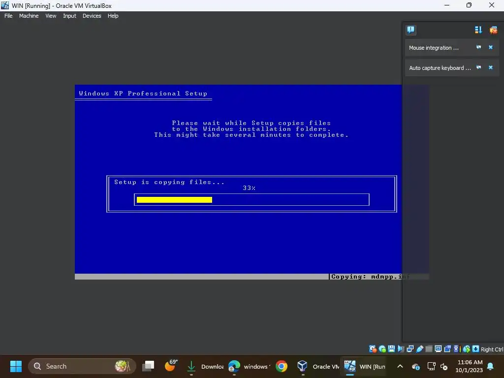Click the mouse integration indicator
The width and height of the screenshot is (504, 378).
[x=467, y=349]
